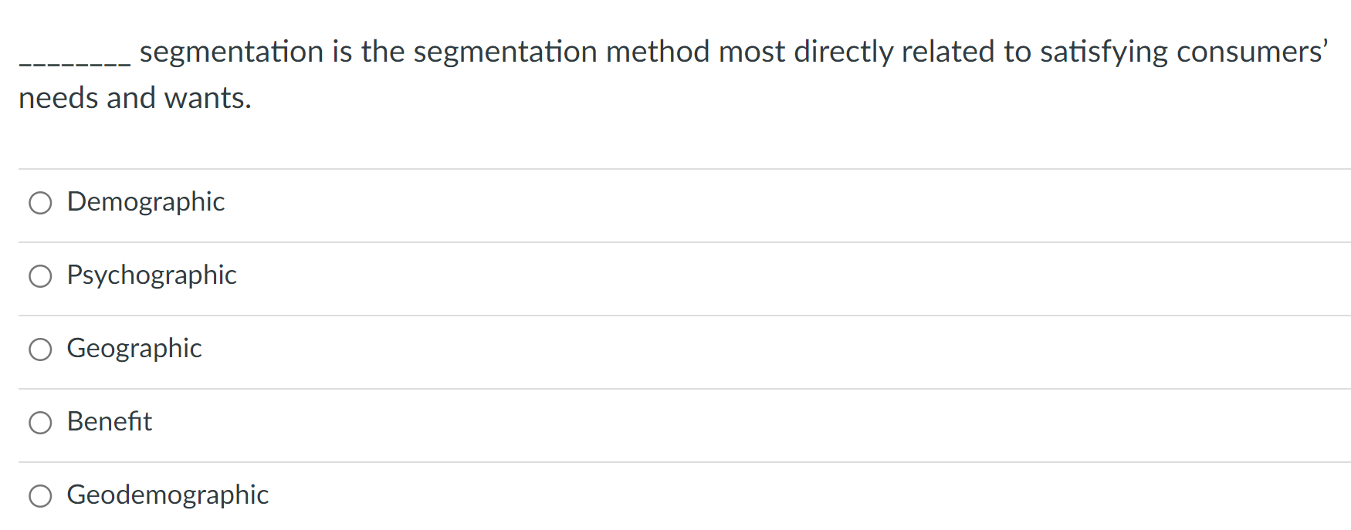Select the Psychographic radio button
The image size is (1351, 530).
point(40,276)
